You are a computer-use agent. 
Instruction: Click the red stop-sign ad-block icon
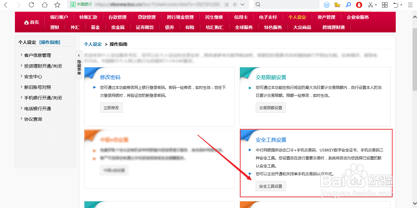(x=359, y=5)
